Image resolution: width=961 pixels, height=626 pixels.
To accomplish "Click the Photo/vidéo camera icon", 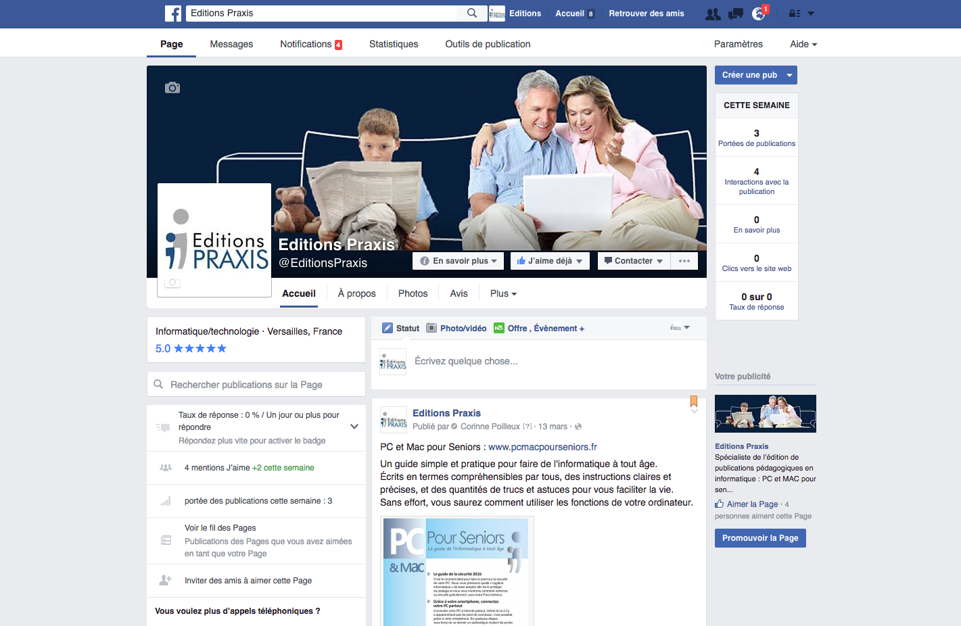I will pos(431,328).
